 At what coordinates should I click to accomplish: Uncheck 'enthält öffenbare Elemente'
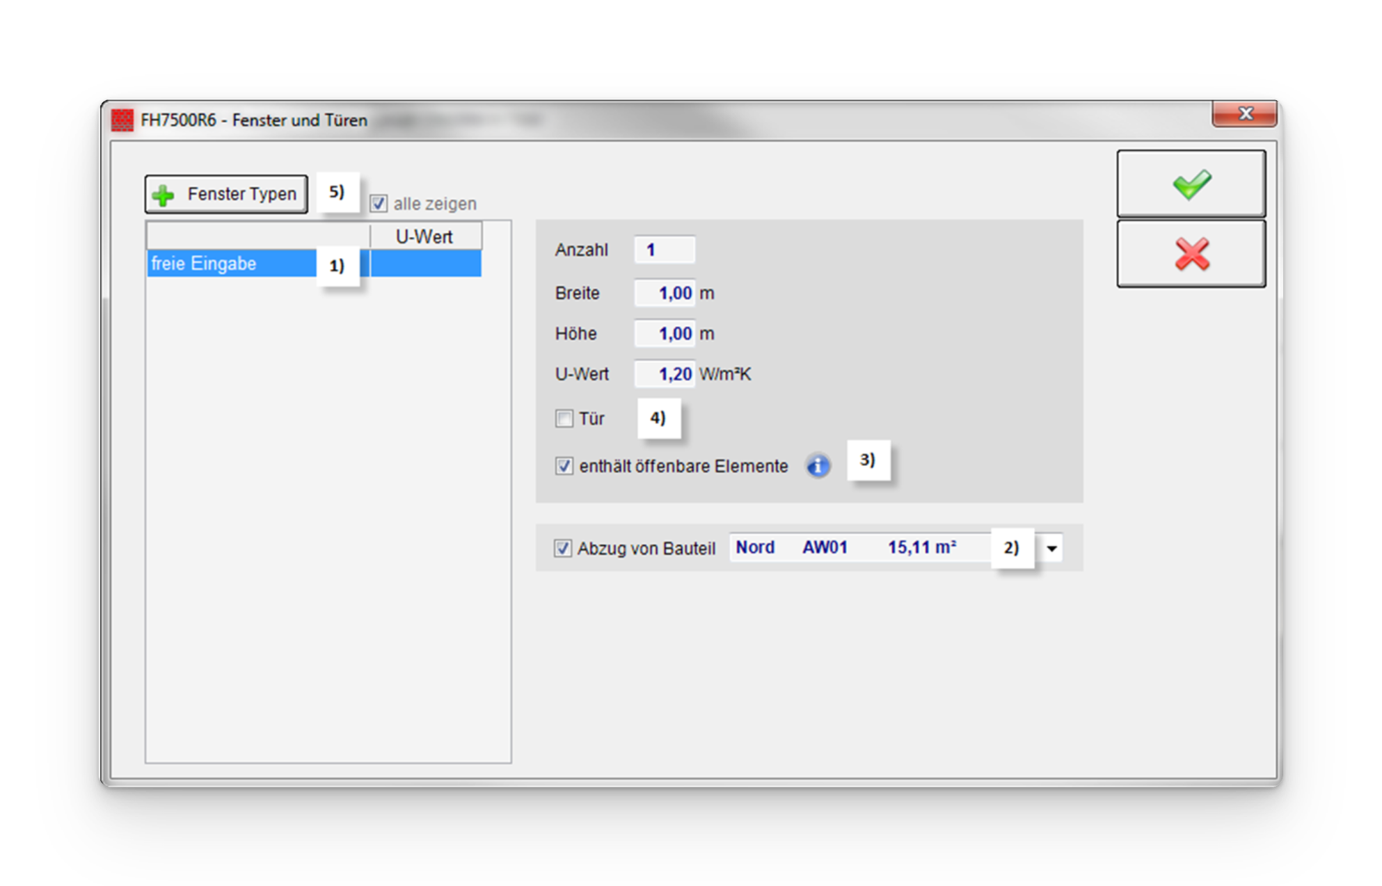coord(564,466)
